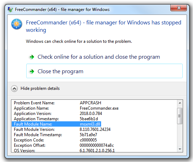Select the Fault Module Timestamp label
Viewport: 193px width, 162px height.
point(38,135)
